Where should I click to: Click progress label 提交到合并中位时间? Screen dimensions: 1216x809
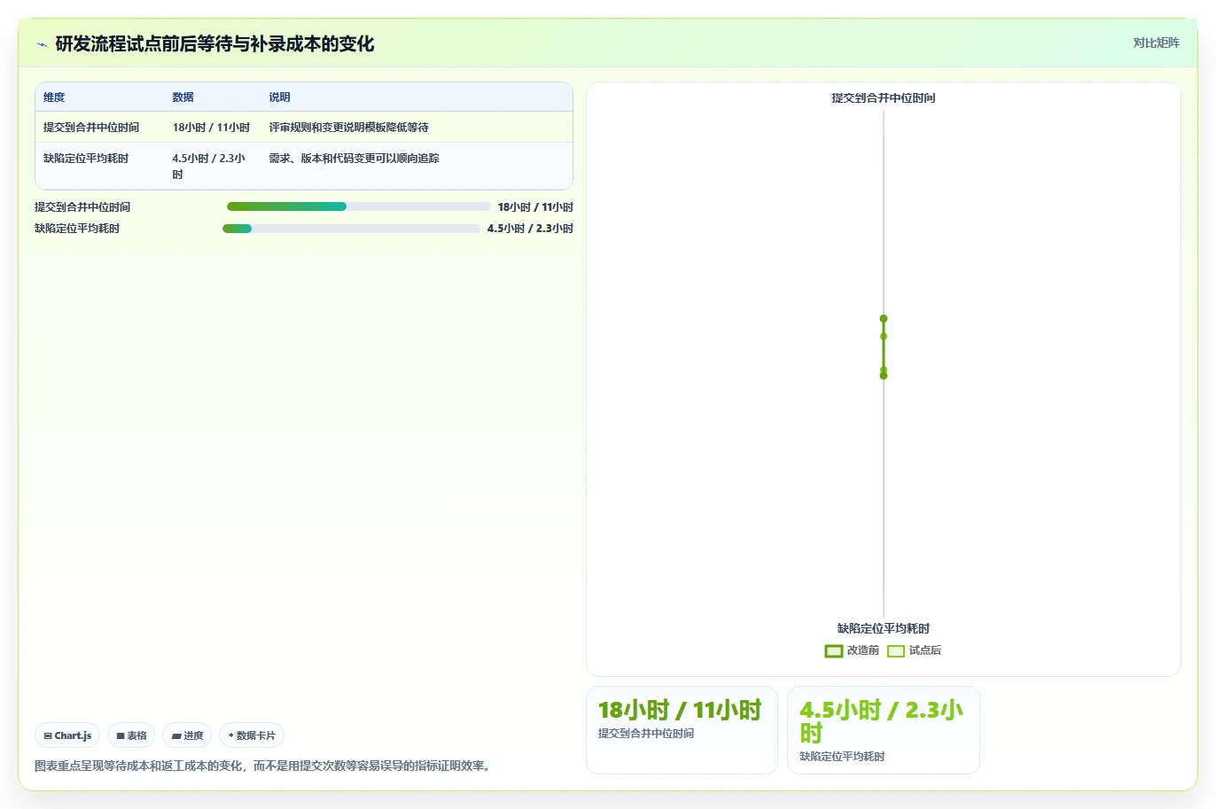pyautogui.click(x=82, y=207)
